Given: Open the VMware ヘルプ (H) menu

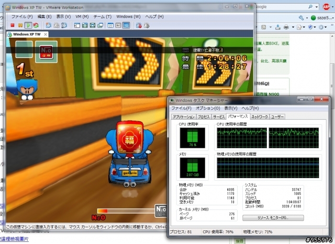Looking at the screenshot, I should pyautogui.click(x=154, y=16).
